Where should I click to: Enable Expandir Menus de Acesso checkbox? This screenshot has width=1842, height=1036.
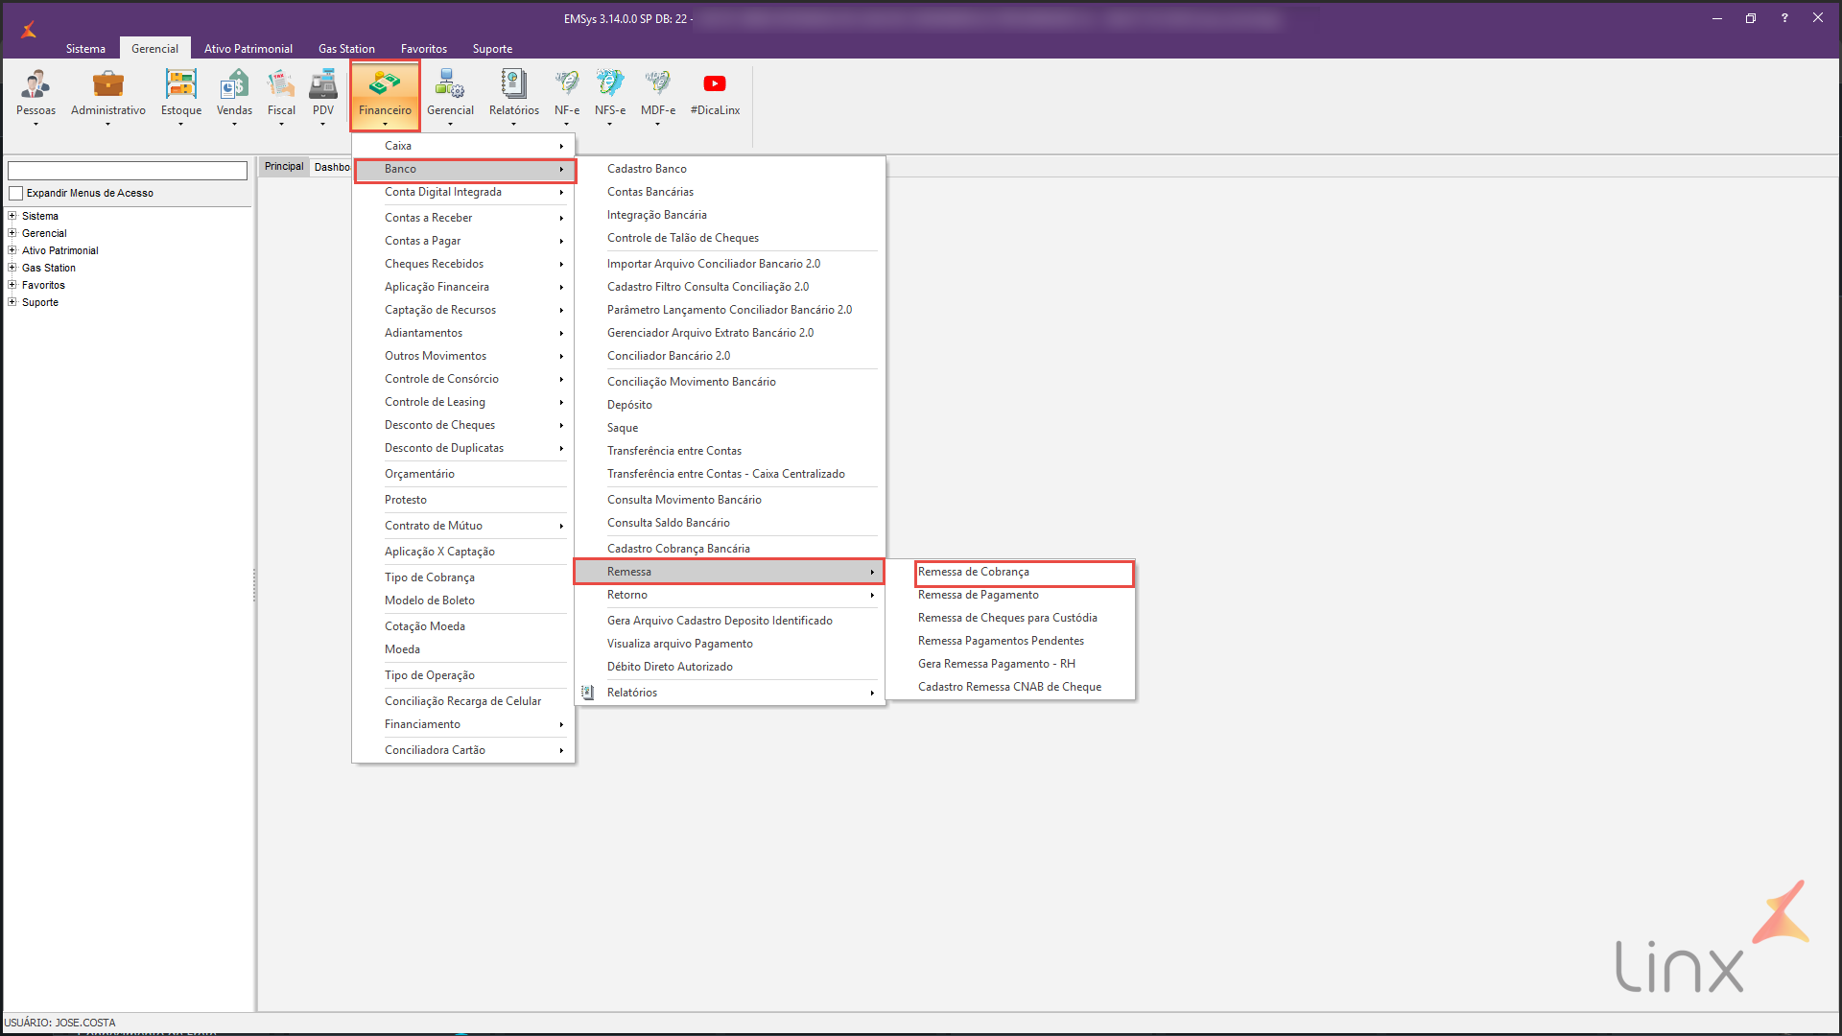click(15, 193)
